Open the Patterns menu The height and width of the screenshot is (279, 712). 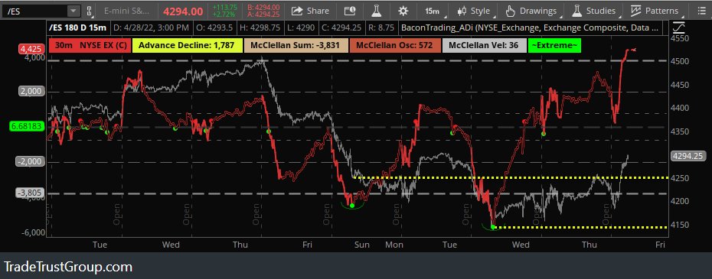655,11
